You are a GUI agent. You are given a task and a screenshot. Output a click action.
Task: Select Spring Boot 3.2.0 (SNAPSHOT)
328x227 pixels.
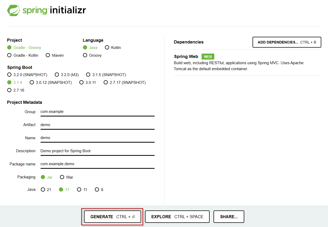[x=27, y=75]
